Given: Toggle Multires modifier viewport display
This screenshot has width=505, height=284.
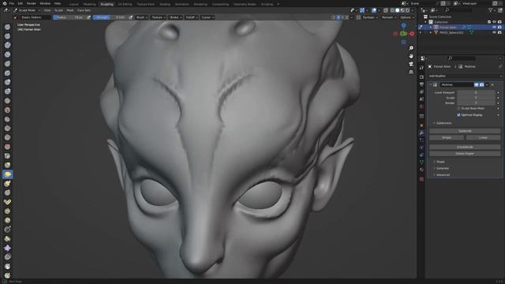Looking at the screenshot, I should pyautogui.click(x=476, y=84).
